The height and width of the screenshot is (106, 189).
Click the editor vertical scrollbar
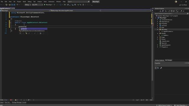point(152,55)
